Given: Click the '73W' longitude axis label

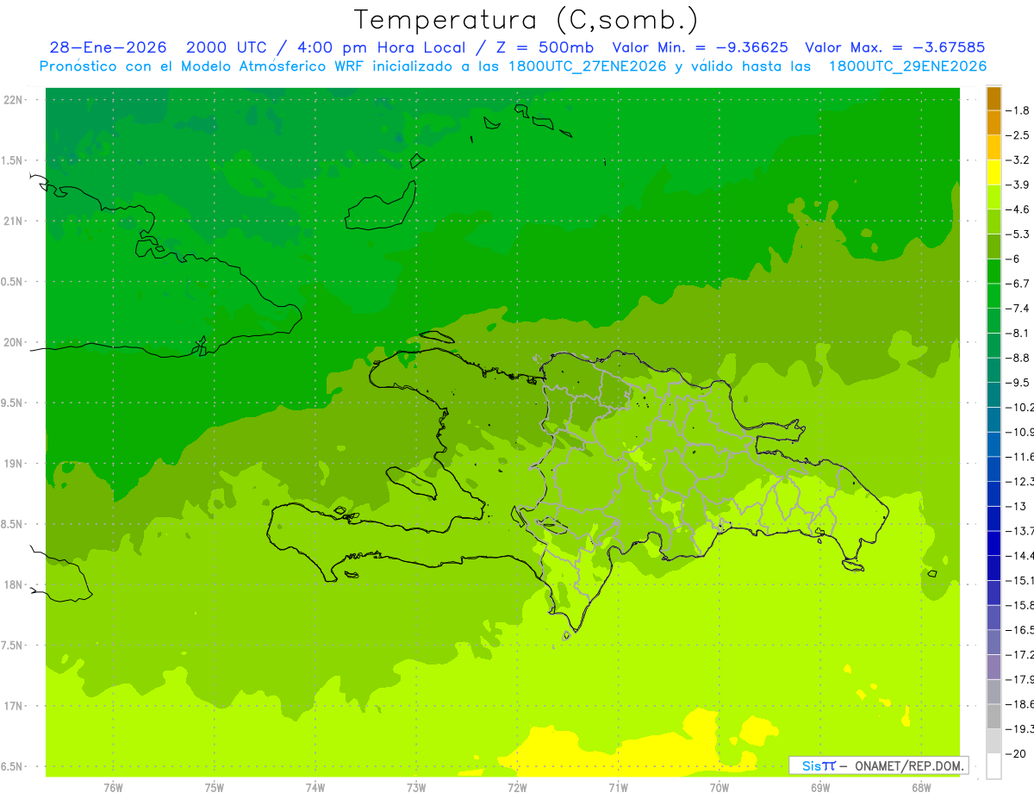Looking at the screenshot, I should [416, 787].
